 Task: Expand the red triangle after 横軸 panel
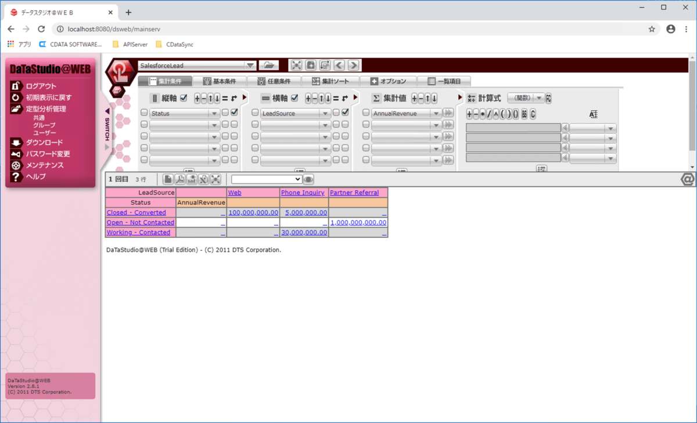pyautogui.click(x=355, y=97)
